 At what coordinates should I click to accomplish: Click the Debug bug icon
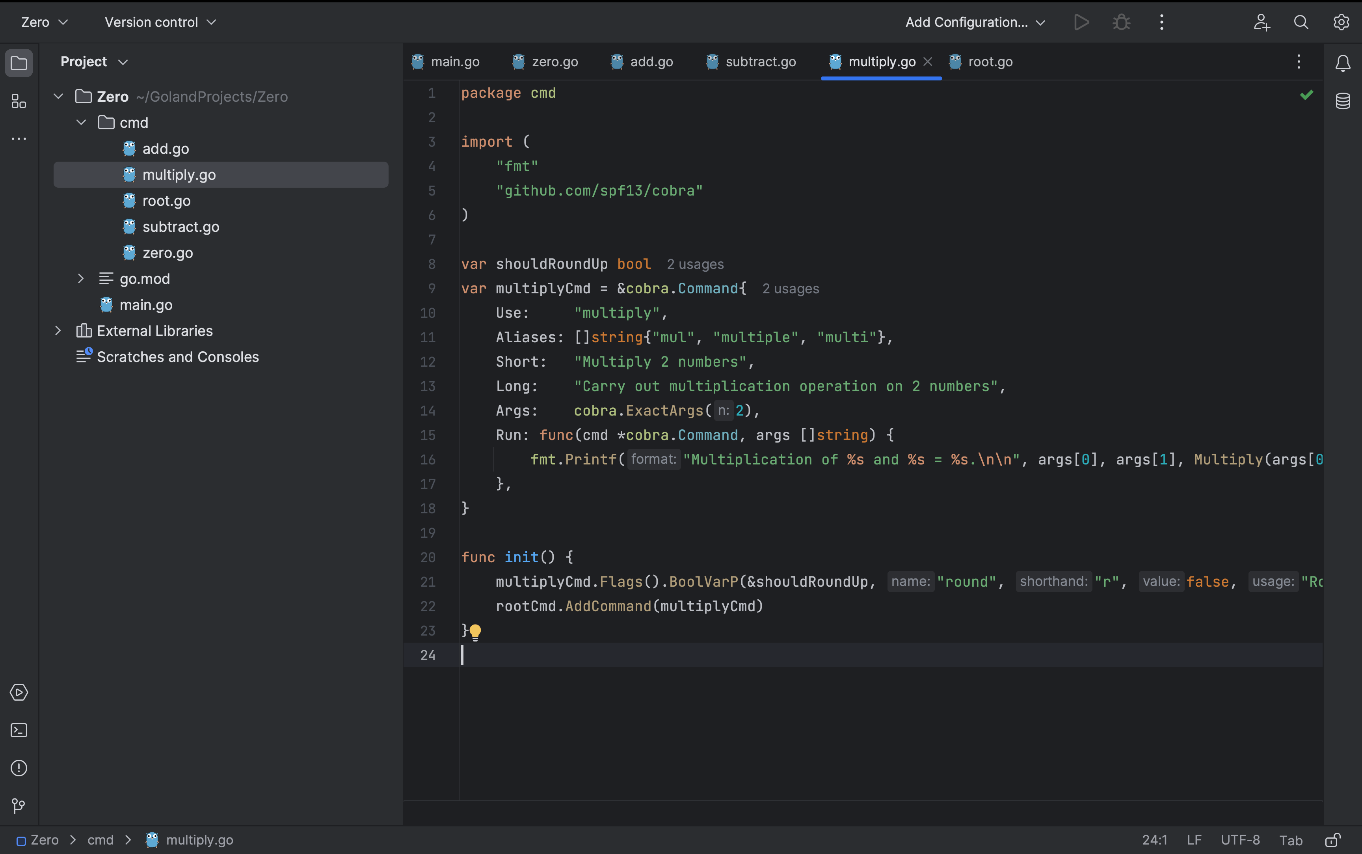1122,22
